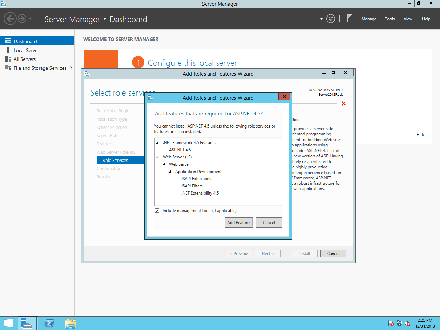Cancel the required features dialog
440x330 pixels.
(269, 222)
